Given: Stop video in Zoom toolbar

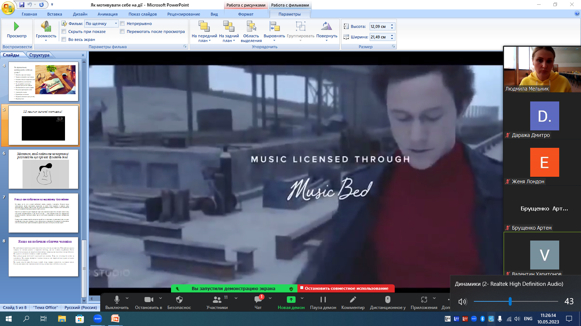Looking at the screenshot, I should click(149, 302).
